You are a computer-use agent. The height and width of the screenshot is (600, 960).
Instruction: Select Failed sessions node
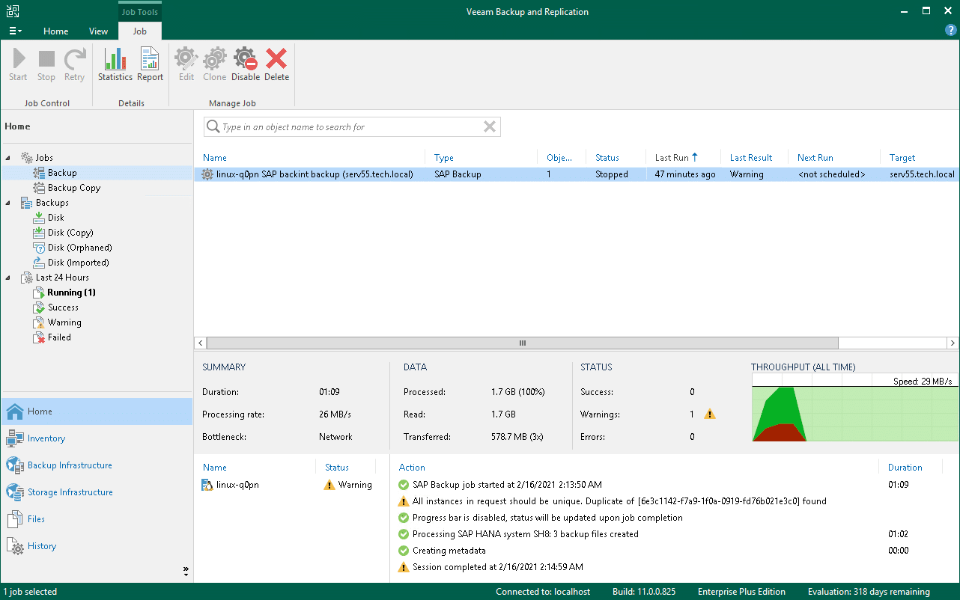point(59,337)
